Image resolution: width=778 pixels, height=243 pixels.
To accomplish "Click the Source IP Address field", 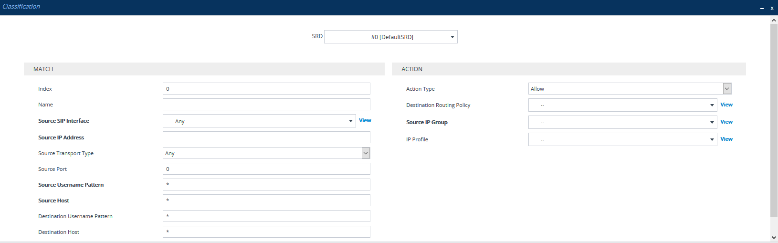I will [266, 137].
